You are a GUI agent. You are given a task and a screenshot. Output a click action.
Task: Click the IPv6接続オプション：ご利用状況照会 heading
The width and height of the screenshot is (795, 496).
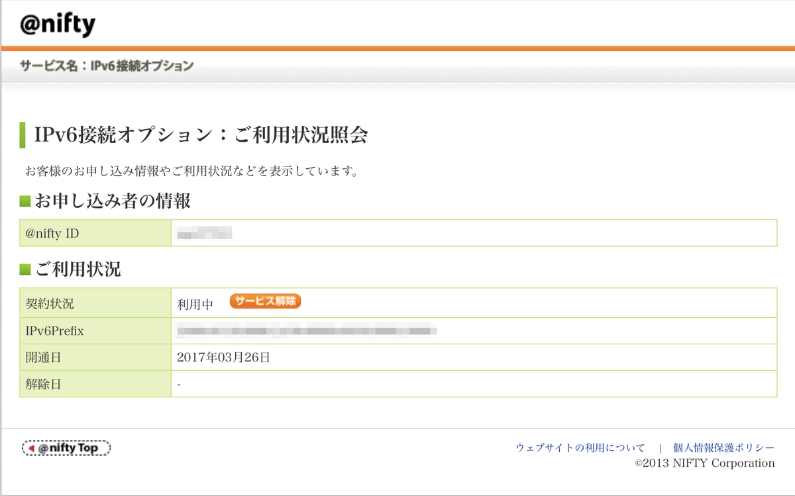pos(201,135)
